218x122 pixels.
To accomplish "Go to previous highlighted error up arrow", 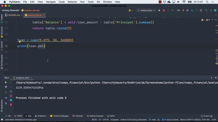I will pyautogui.click(x=212, y=20).
